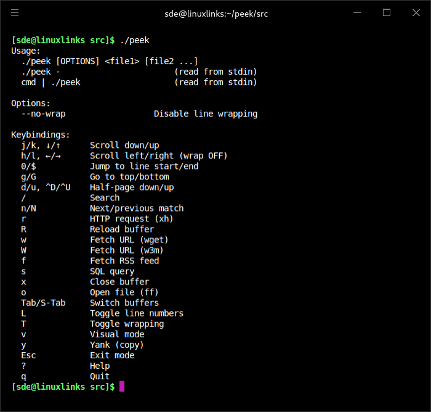
Task: Click the 'Usage:' heading text
Action: (x=26, y=51)
